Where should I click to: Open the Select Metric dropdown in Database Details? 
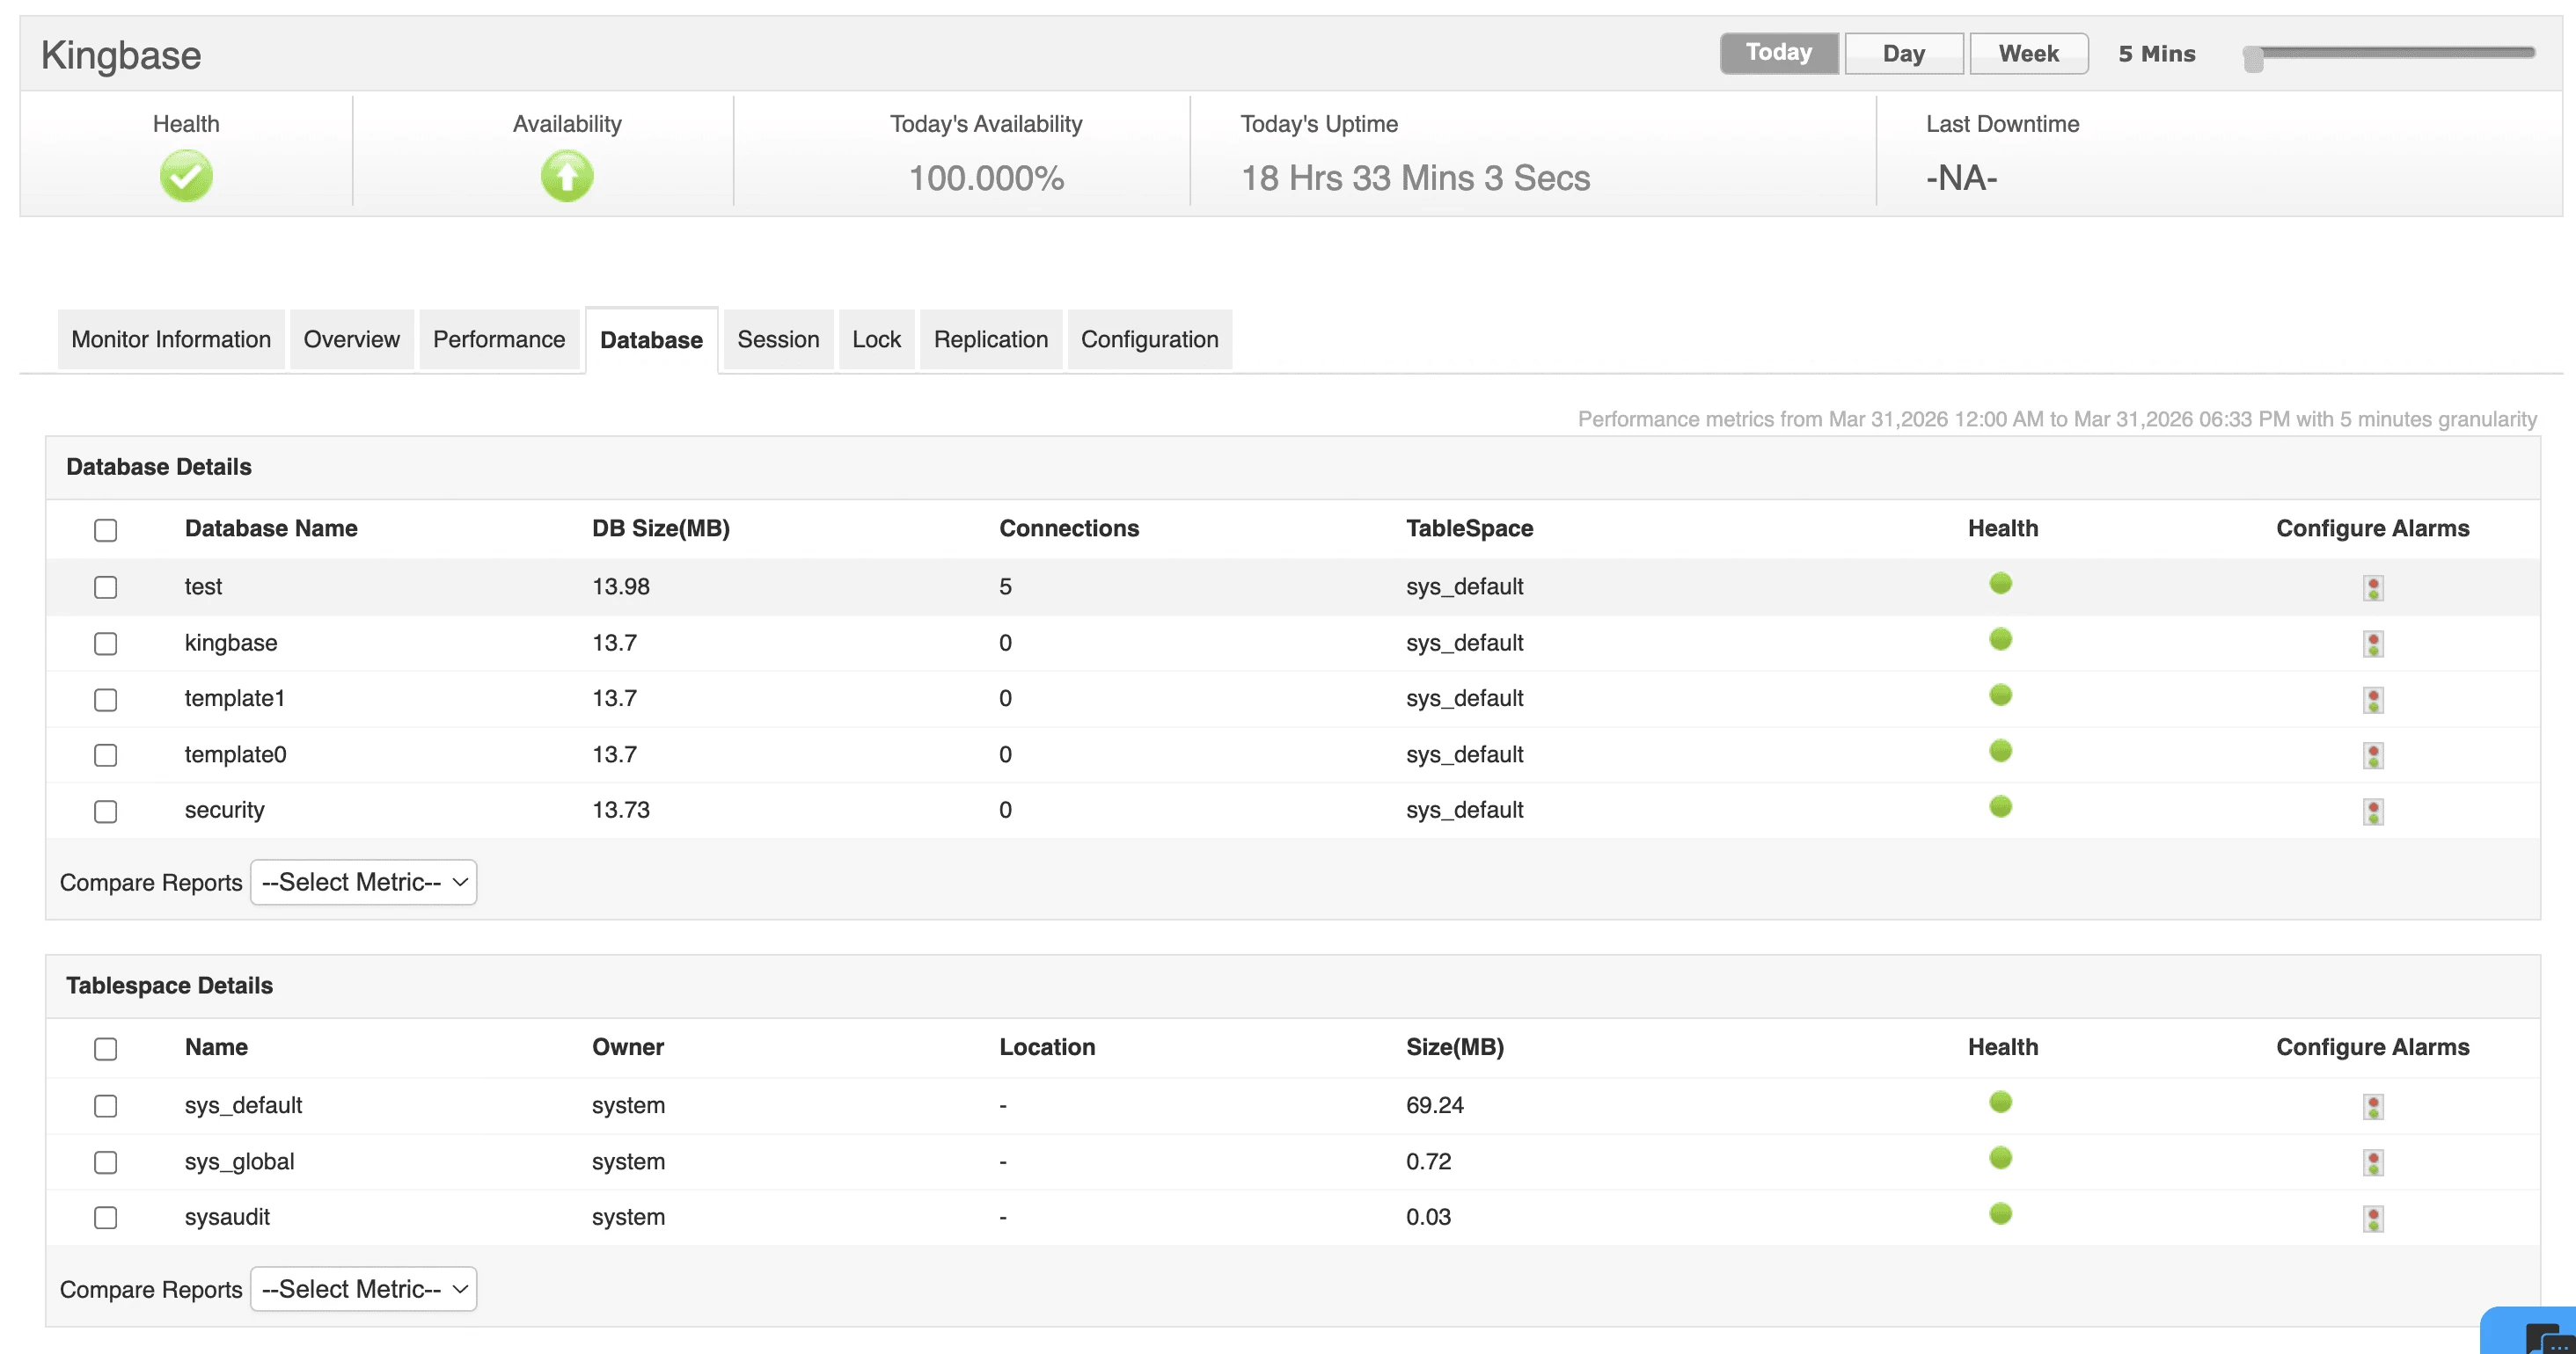point(363,881)
